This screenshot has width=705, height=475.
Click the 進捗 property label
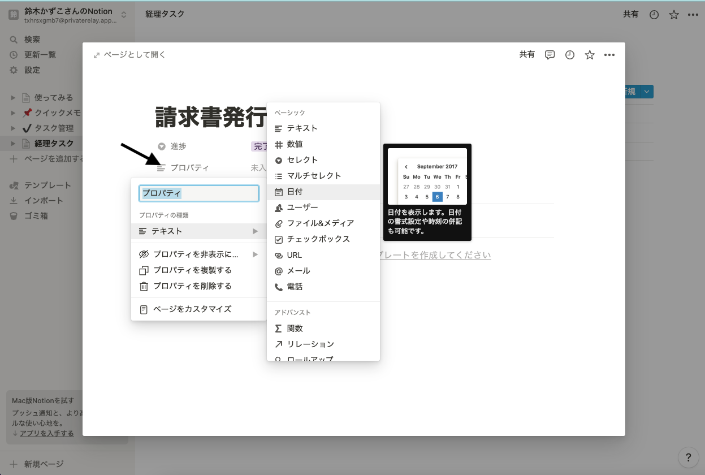[x=179, y=146]
